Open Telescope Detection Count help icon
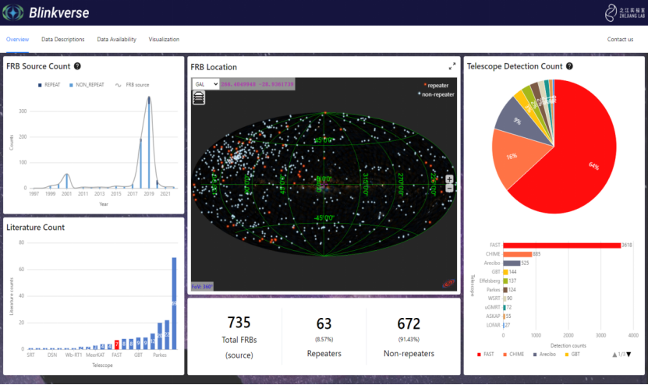This screenshot has height=385, width=648. point(569,66)
